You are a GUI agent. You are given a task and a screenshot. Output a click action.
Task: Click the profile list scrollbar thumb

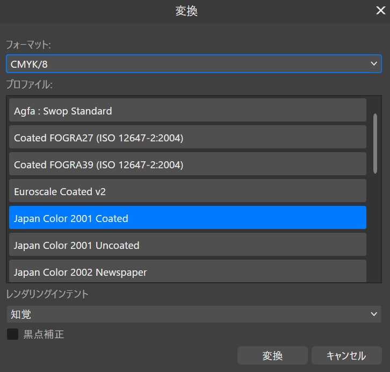[375, 144]
